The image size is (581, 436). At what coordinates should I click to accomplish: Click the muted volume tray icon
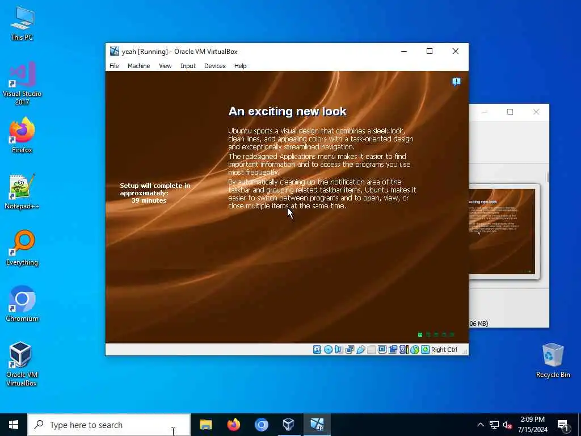(508, 425)
